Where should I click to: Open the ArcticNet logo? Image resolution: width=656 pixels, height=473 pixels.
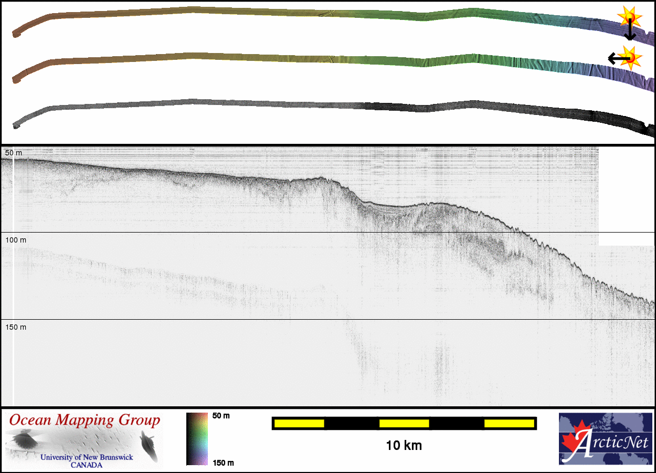click(x=605, y=439)
